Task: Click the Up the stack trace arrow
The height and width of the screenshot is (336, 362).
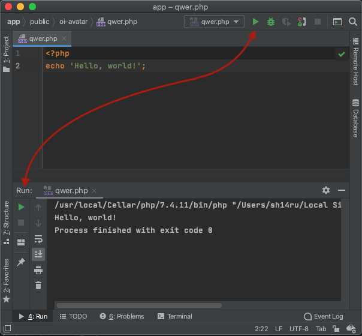Action: [x=38, y=208]
